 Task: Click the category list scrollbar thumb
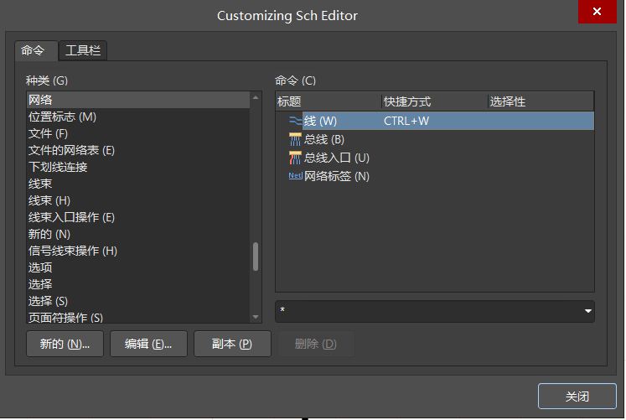coord(256,257)
